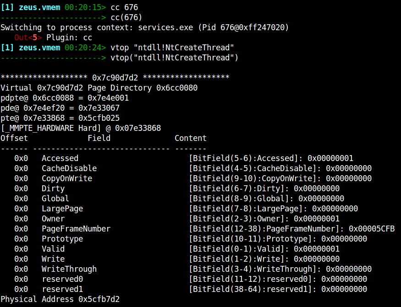The height and width of the screenshot is (307, 401).
Task: Click the 'reserved1' field name
Action: [x=62, y=289]
